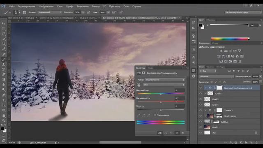Viewport: 263px width, 148px height.
Task: Open the brush blending mode dropdown
Action: (x=49, y=12)
